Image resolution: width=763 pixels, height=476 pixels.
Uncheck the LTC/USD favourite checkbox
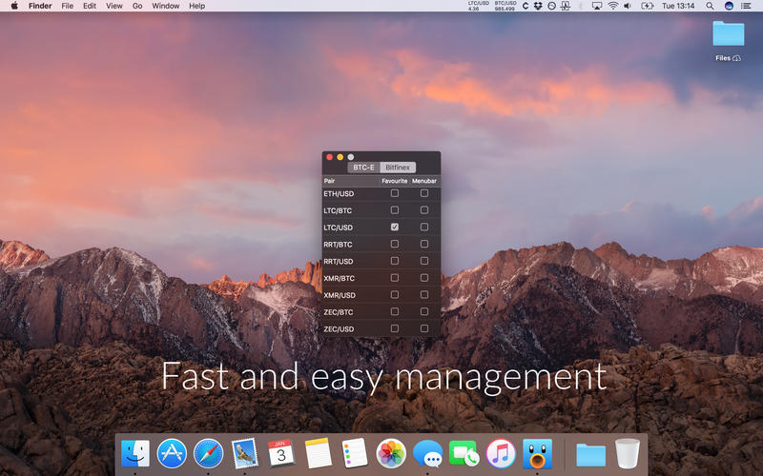[x=395, y=227]
